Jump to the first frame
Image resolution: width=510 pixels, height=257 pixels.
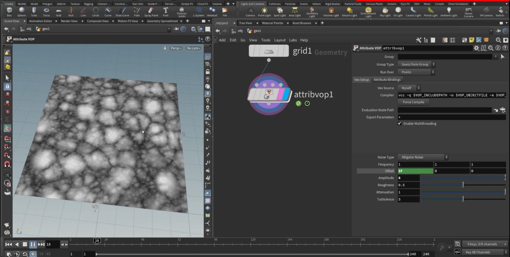pos(8,244)
